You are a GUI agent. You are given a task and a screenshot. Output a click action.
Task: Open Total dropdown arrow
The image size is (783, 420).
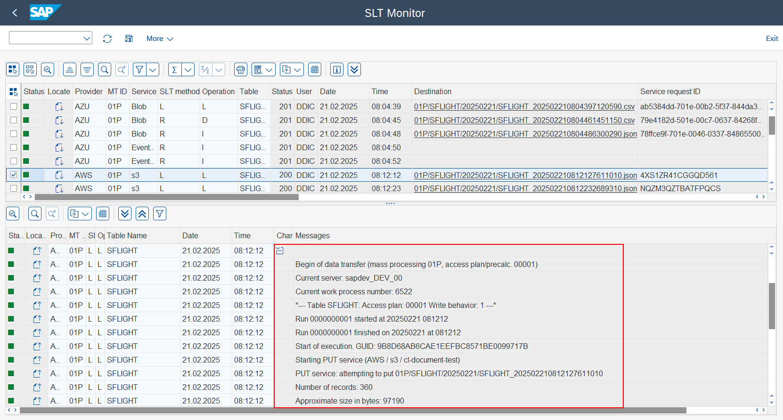click(x=188, y=70)
